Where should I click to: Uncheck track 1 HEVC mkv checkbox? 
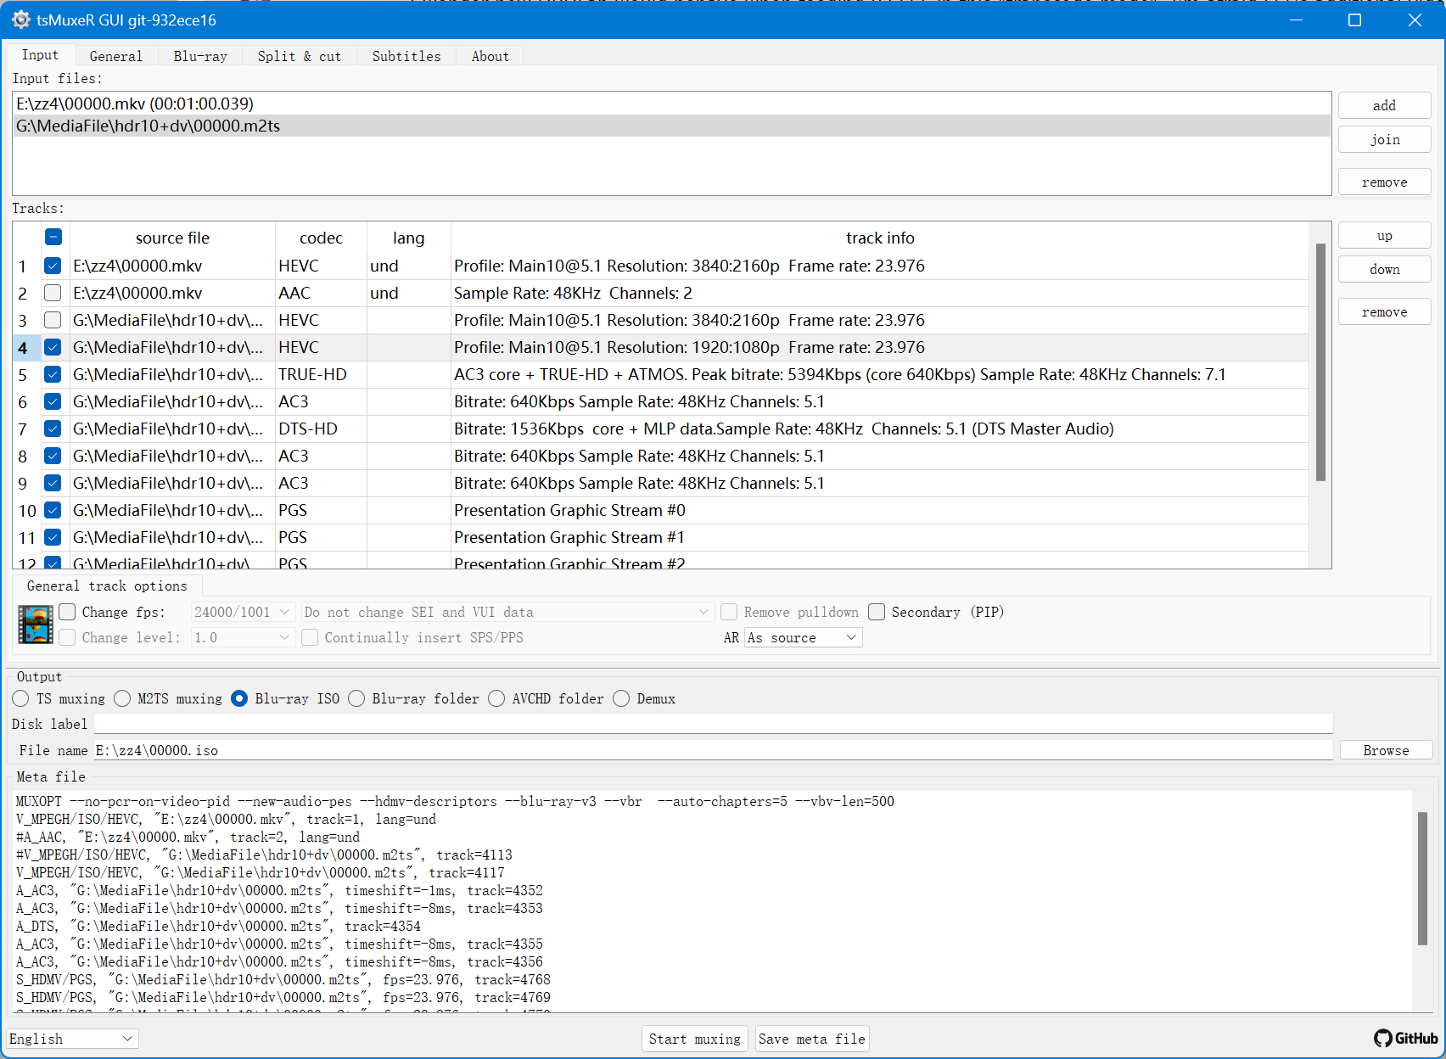53,266
